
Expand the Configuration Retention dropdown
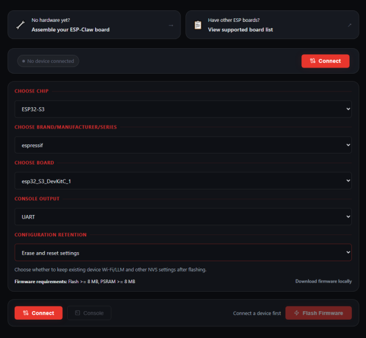pos(183,253)
